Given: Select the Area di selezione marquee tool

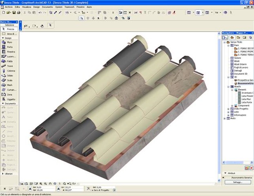Looking at the screenshot, I should (x=9, y=34).
